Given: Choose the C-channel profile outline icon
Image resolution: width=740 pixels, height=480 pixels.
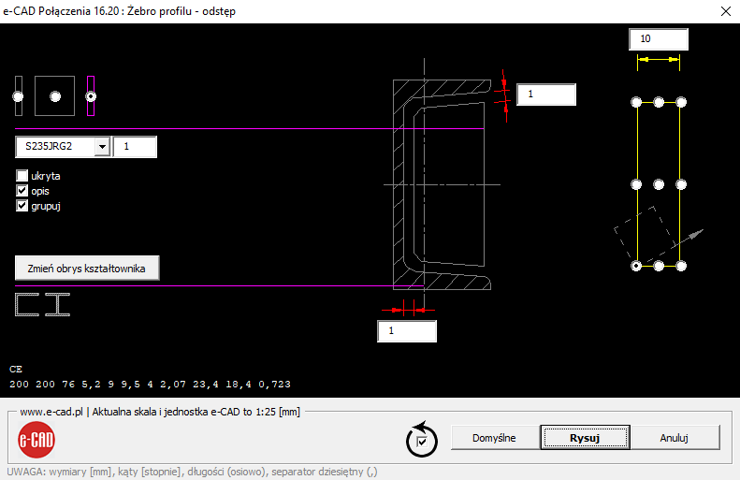Looking at the screenshot, I should coord(27,304).
